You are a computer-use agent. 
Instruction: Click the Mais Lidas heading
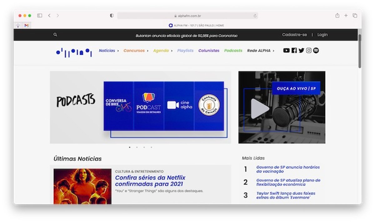click(253, 158)
